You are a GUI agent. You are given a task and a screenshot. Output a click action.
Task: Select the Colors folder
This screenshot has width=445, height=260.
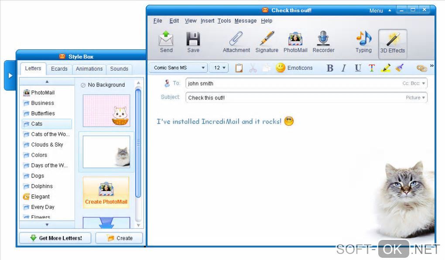[35, 155]
